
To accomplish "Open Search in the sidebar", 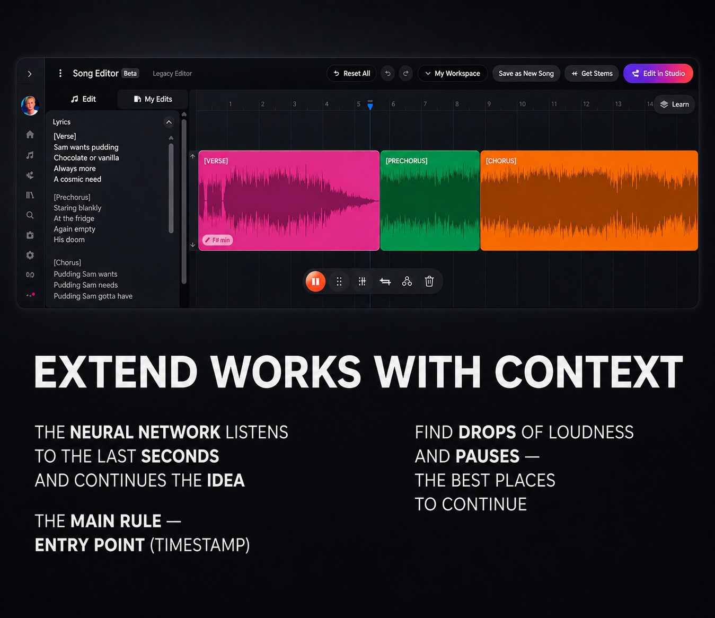I will [30, 215].
